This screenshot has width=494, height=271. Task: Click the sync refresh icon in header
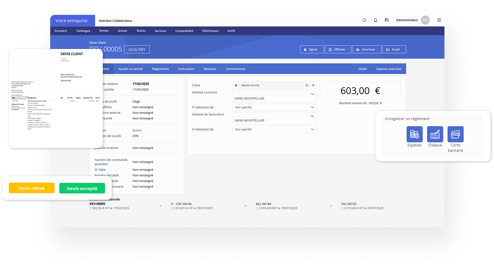pyautogui.click(x=364, y=20)
